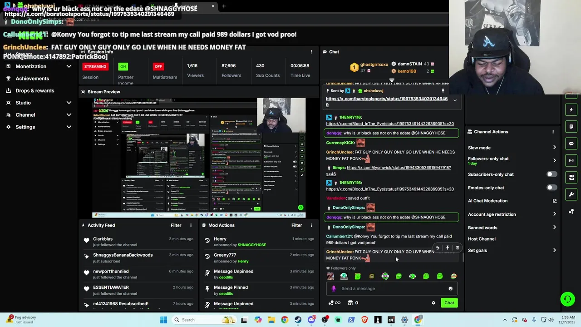
Task: Toggle Emotes-only chat switch
Action: click(x=551, y=188)
